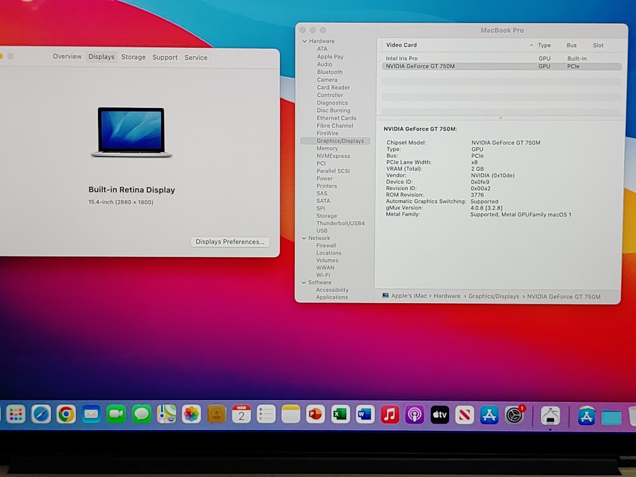Image resolution: width=636 pixels, height=477 pixels.
Task: Open Messages in the Dock
Action: tap(141, 414)
